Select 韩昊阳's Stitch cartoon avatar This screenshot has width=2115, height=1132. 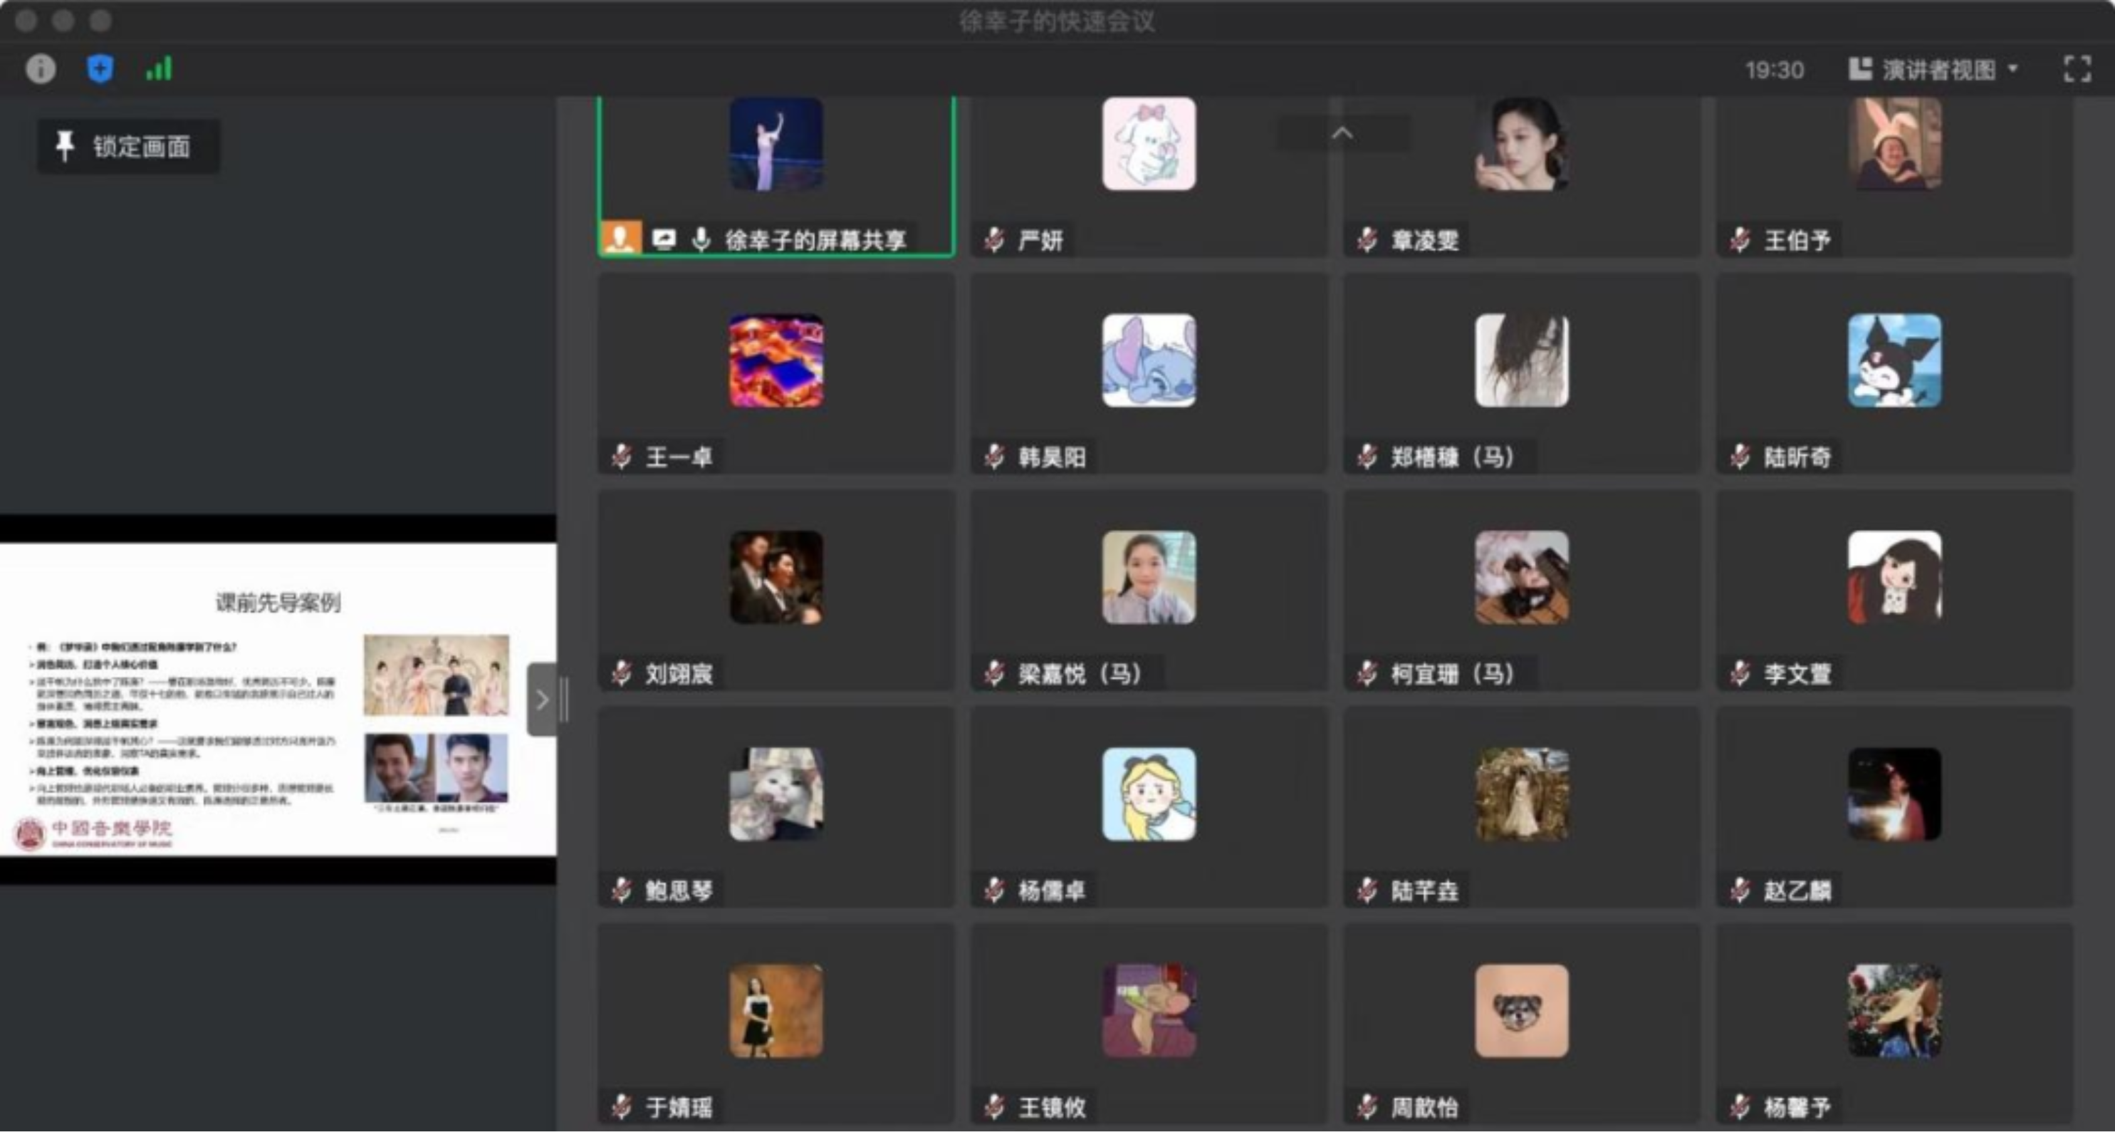click(1149, 360)
